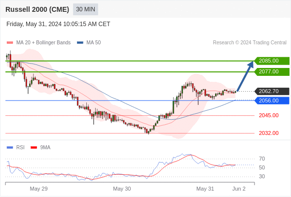Click the 2045.00 red support label
The image size is (291, 197).
point(269,115)
